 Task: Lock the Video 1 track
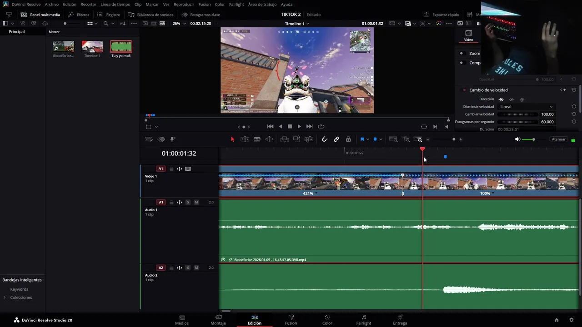(x=171, y=169)
